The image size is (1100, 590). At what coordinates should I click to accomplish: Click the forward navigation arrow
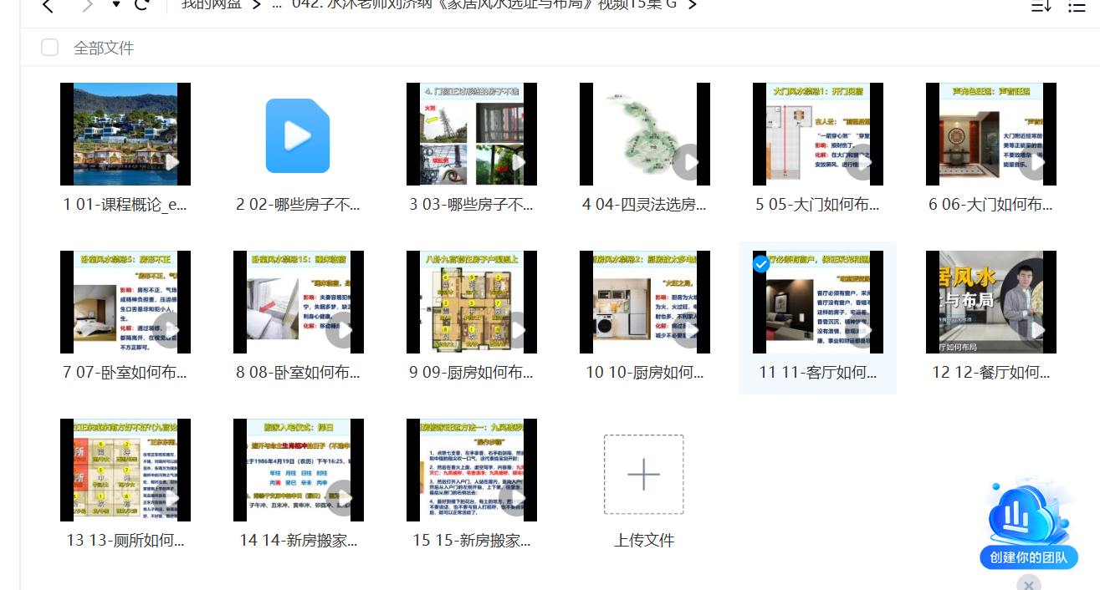[87, 6]
